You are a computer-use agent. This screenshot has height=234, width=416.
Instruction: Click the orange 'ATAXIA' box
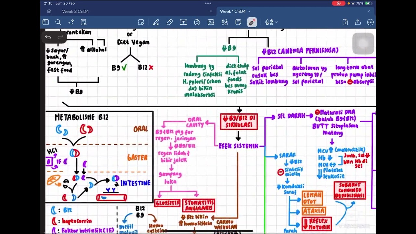point(314,211)
